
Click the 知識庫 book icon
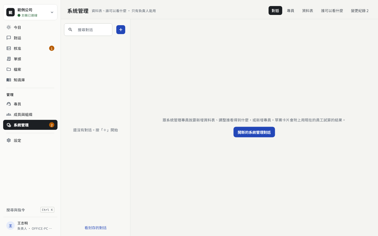coord(9,80)
